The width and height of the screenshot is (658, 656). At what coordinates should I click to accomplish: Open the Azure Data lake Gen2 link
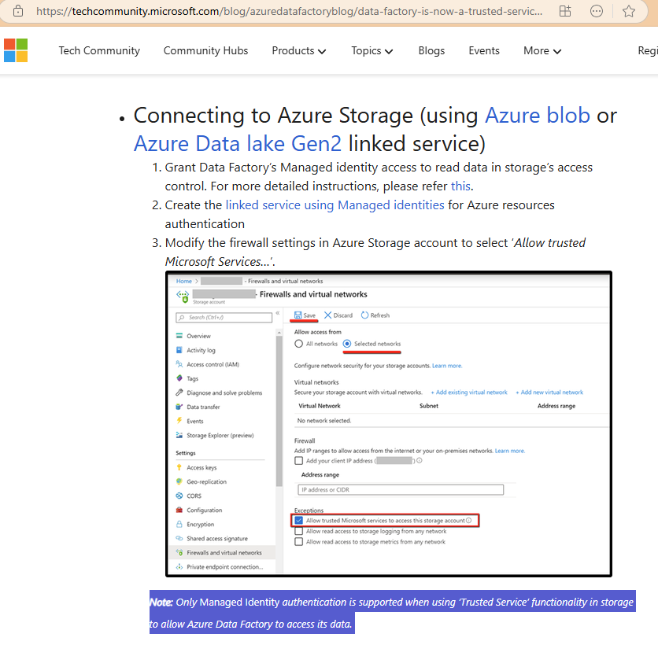click(x=238, y=143)
